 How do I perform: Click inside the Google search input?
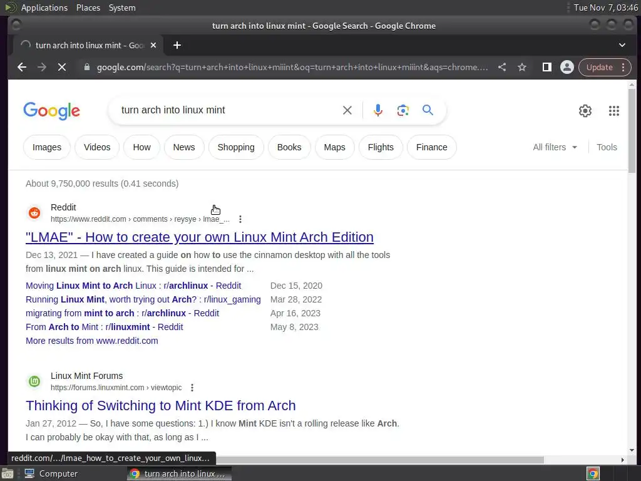pos(229,110)
